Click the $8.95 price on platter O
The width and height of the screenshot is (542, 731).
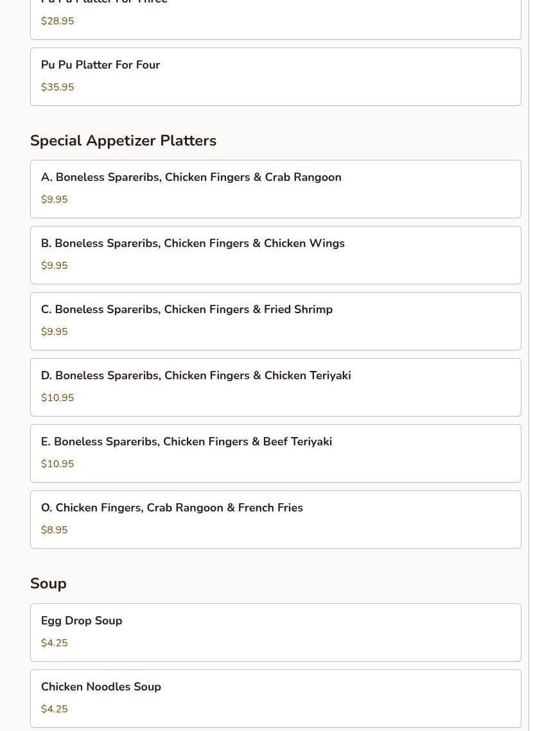54,530
